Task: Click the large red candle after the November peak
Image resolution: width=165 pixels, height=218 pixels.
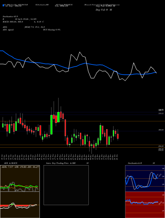Action: point(65,127)
